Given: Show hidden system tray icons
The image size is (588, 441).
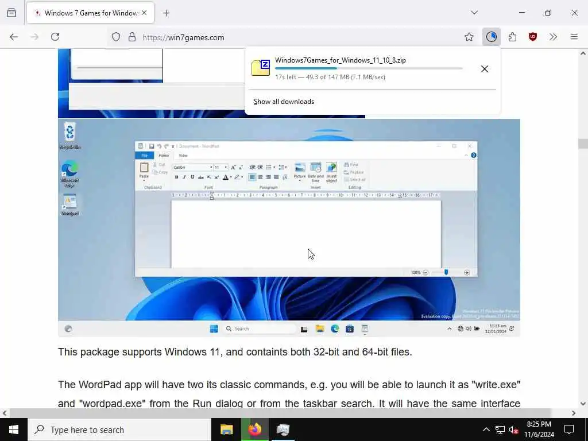Looking at the screenshot, I should click(x=486, y=430).
